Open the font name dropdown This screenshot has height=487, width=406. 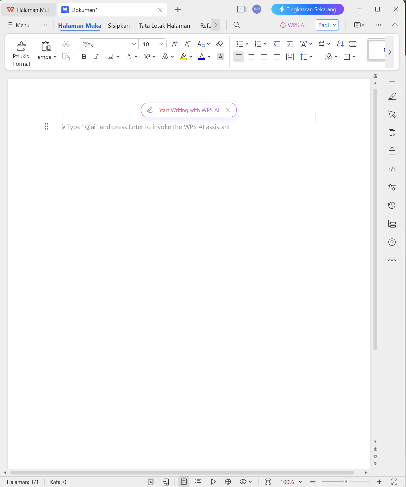coord(134,44)
